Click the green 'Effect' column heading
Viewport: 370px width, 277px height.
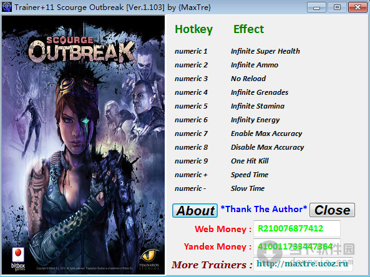coord(248,29)
